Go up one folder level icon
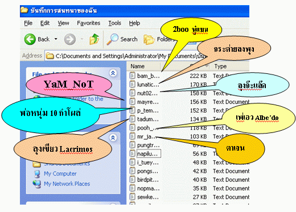This screenshot has width=296, height=212. click(94, 39)
